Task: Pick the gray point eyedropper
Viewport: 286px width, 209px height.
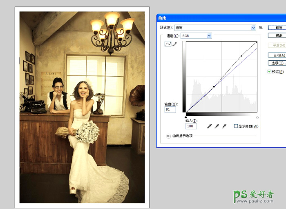Action: [x=217, y=126]
